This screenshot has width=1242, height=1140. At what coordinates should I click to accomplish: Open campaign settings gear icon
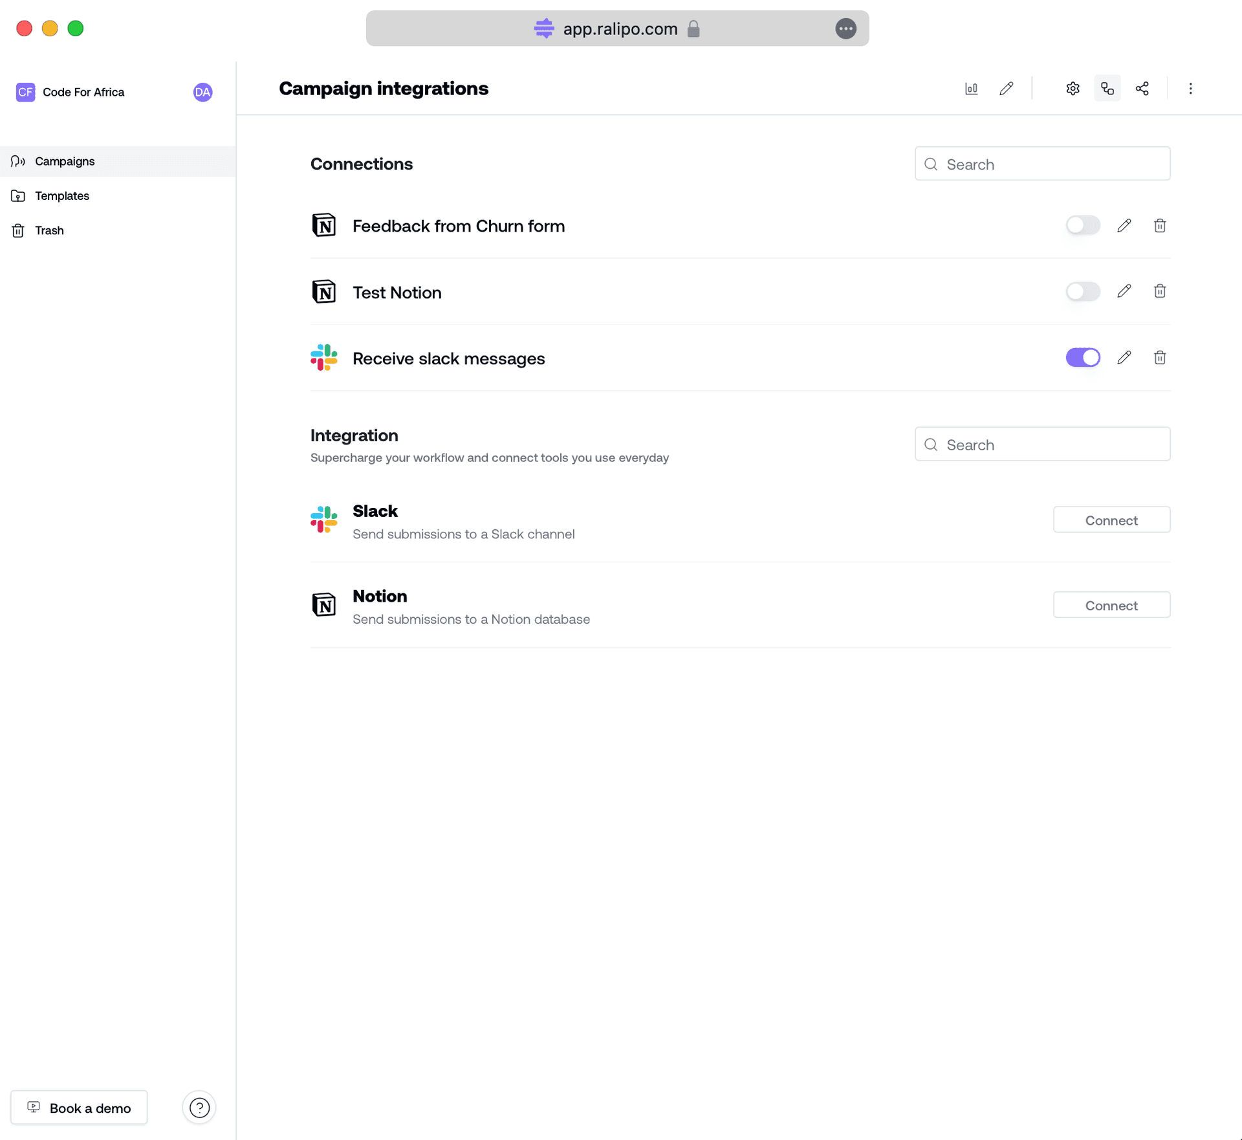[x=1073, y=89]
